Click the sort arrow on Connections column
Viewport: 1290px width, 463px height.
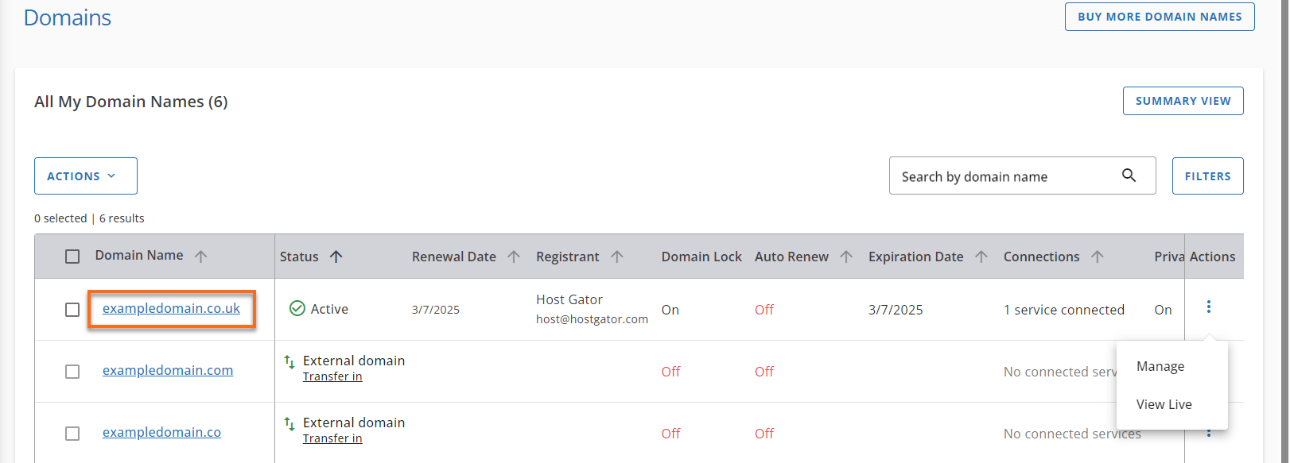[x=1098, y=256]
